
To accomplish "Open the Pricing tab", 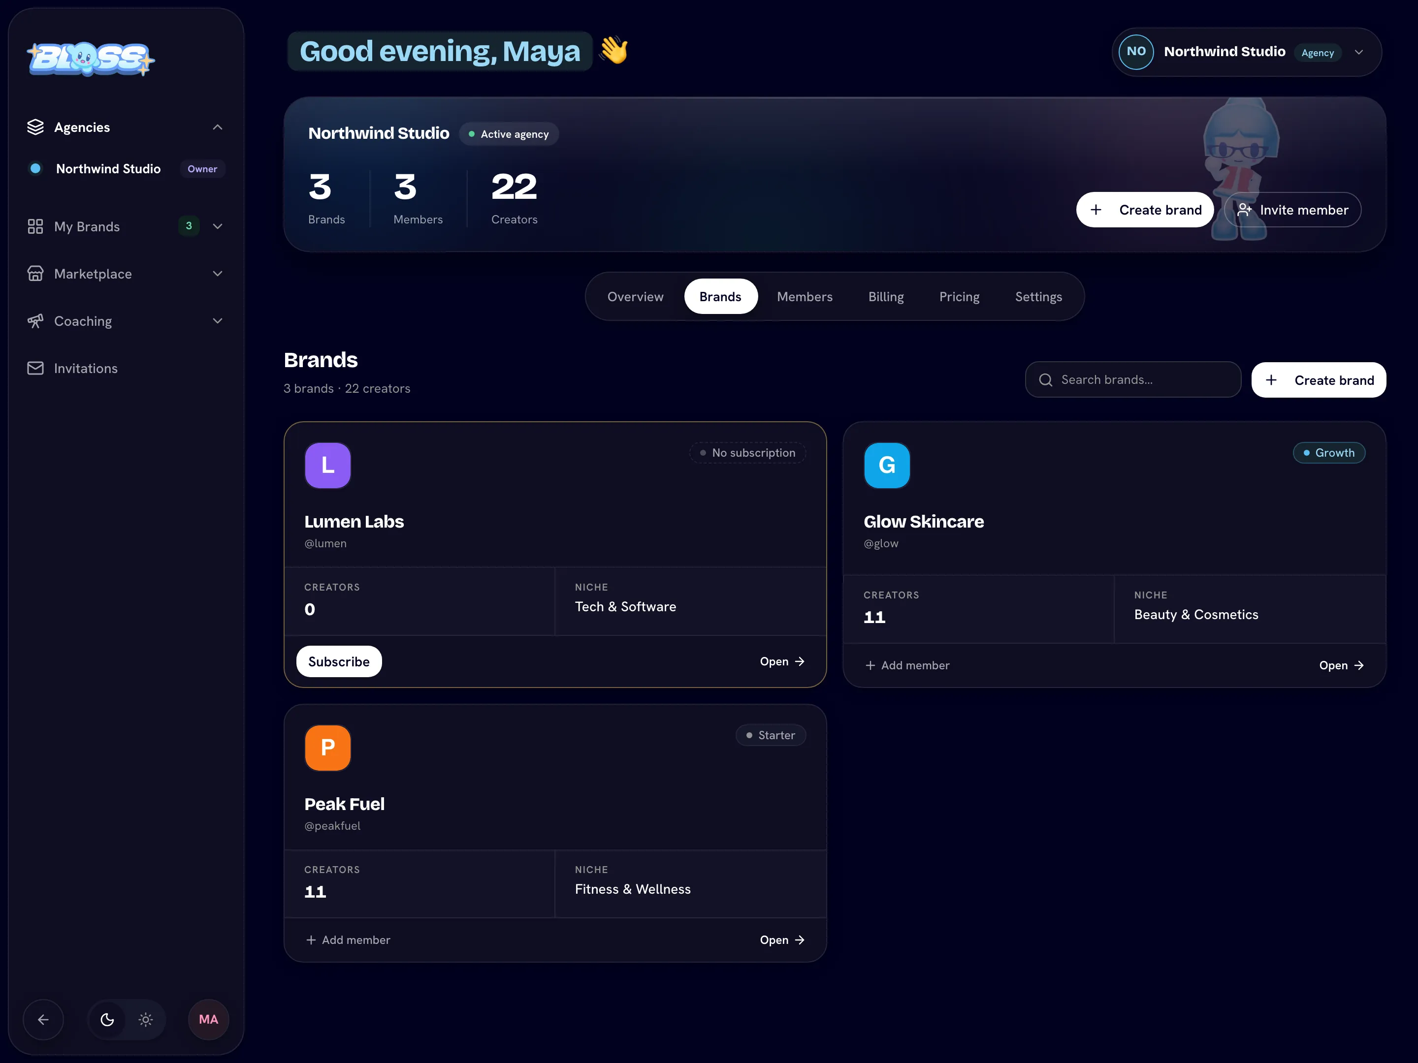I will click(959, 297).
